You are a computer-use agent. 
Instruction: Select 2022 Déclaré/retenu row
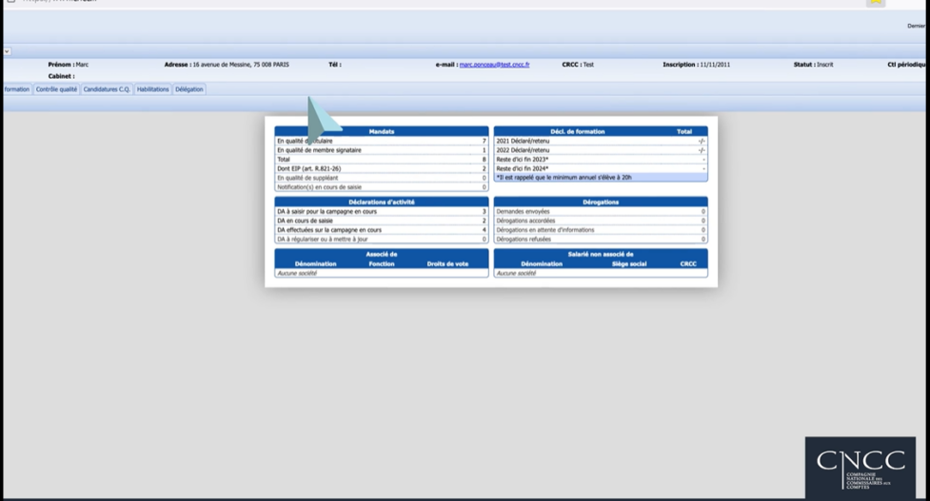point(601,150)
